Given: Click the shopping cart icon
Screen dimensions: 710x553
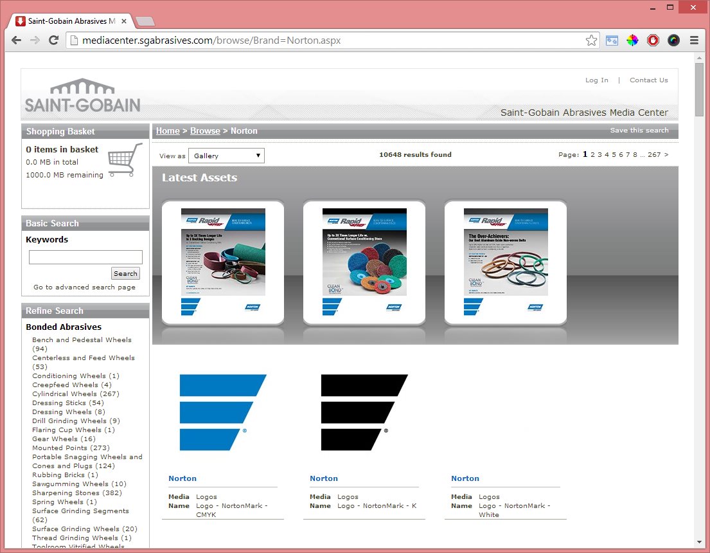Looking at the screenshot, I should click(125, 159).
